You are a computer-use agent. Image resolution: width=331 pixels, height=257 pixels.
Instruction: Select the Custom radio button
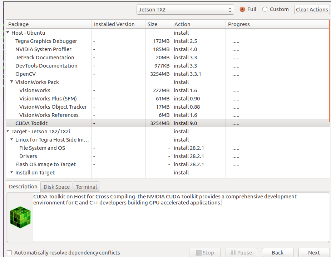(x=265, y=10)
